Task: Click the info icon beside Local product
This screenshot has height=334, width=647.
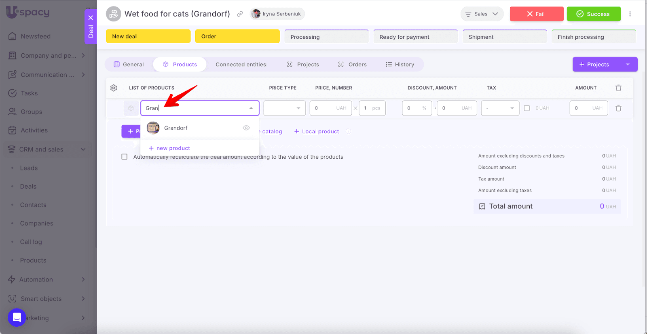Action: click(x=349, y=132)
